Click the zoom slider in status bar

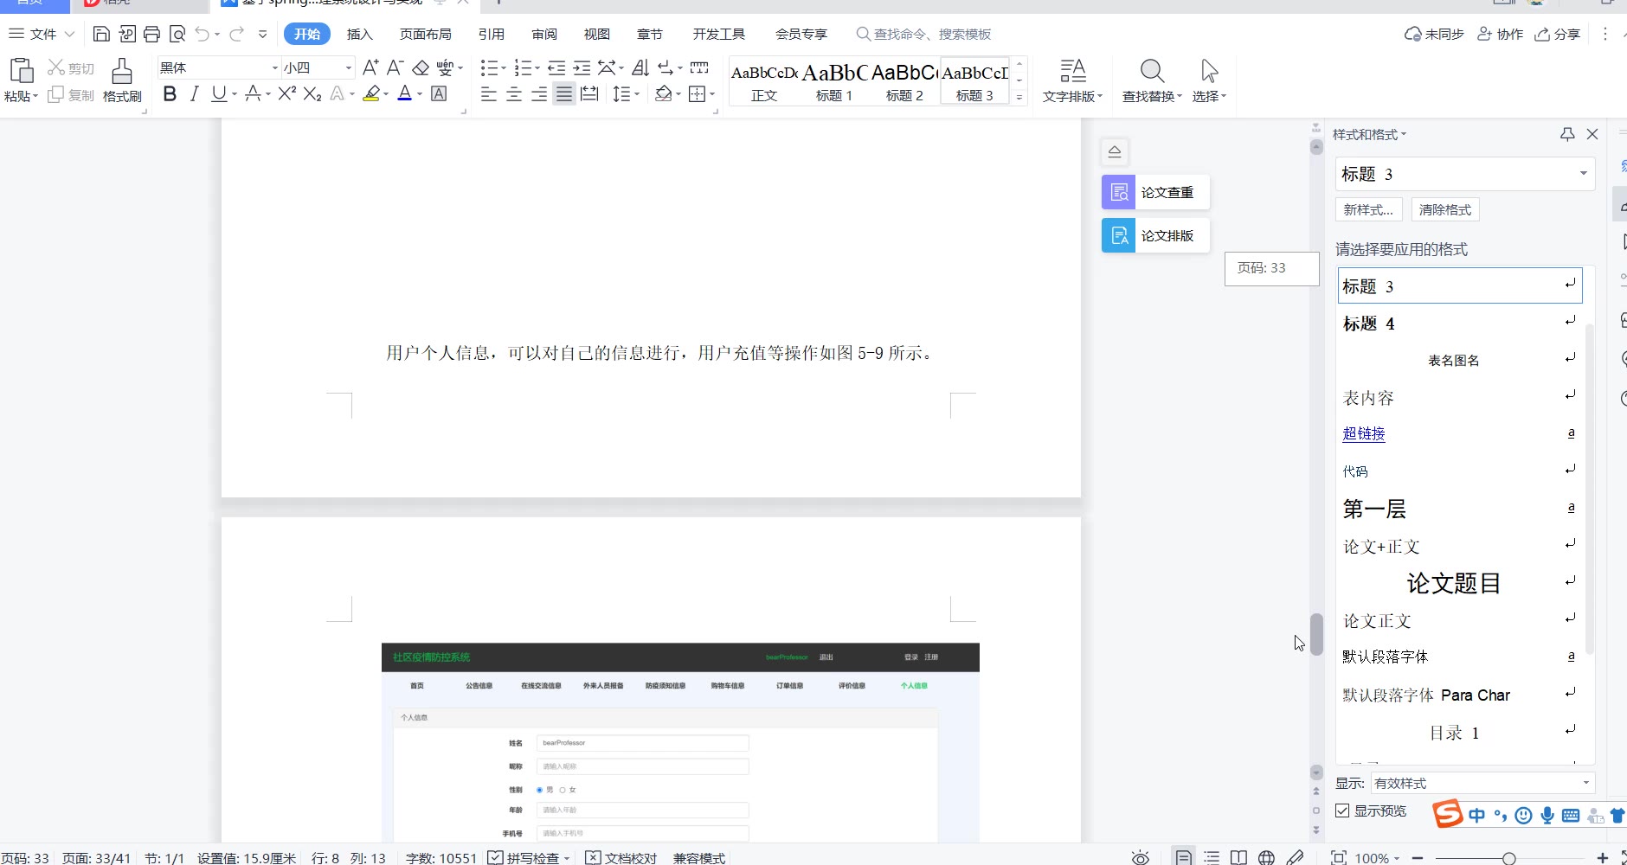1508,858
